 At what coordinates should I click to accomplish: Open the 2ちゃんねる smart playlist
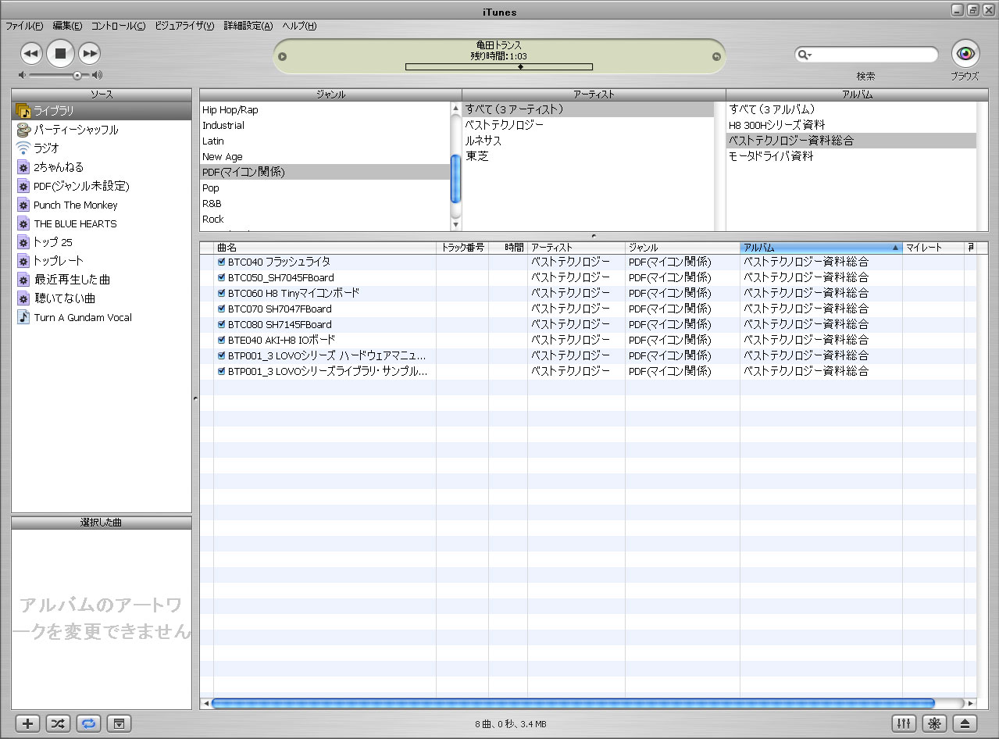(102, 167)
